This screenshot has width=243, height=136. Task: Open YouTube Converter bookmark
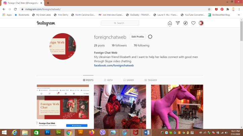193,15
